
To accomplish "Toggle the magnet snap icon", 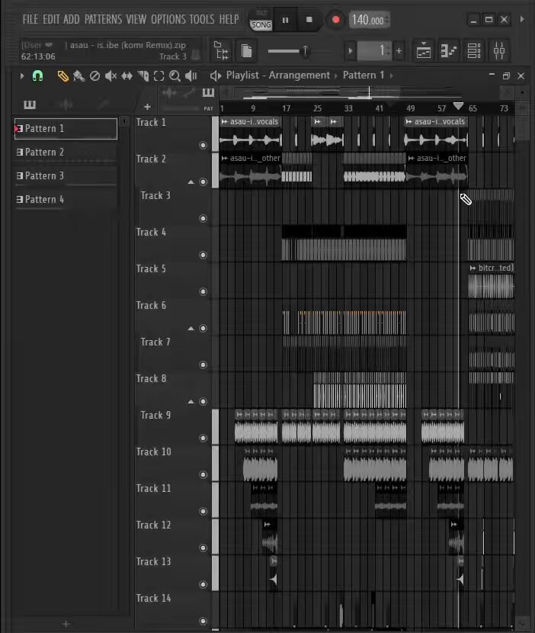I will pos(37,76).
